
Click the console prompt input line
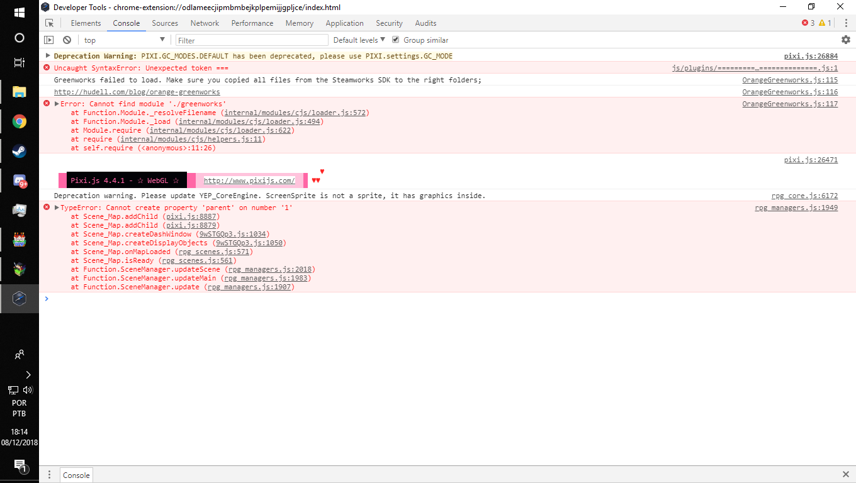pyautogui.click(x=447, y=299)
